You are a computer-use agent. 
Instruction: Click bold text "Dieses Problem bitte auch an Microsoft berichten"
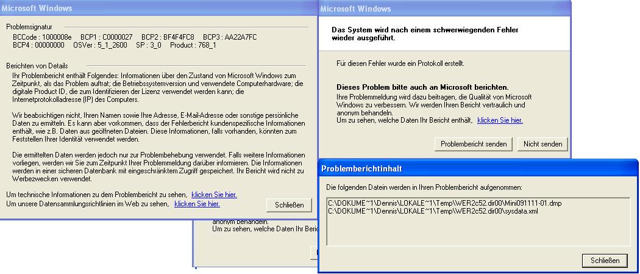pyautogui.click(x=422, y=87)
